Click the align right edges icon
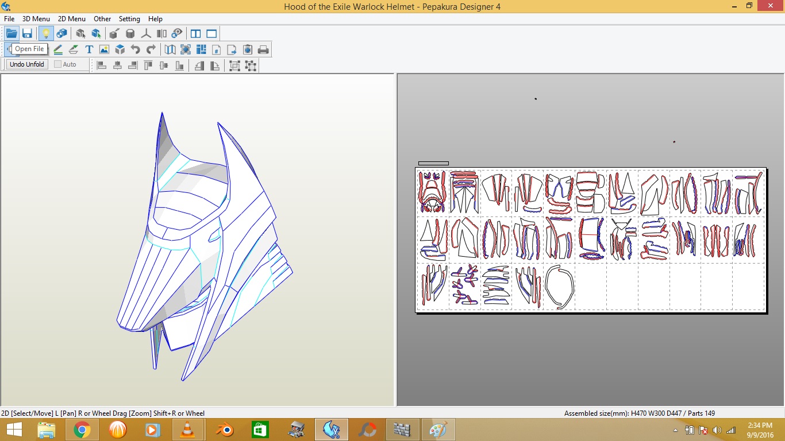Viewport: 785px width, 441px height. point(133,65)
